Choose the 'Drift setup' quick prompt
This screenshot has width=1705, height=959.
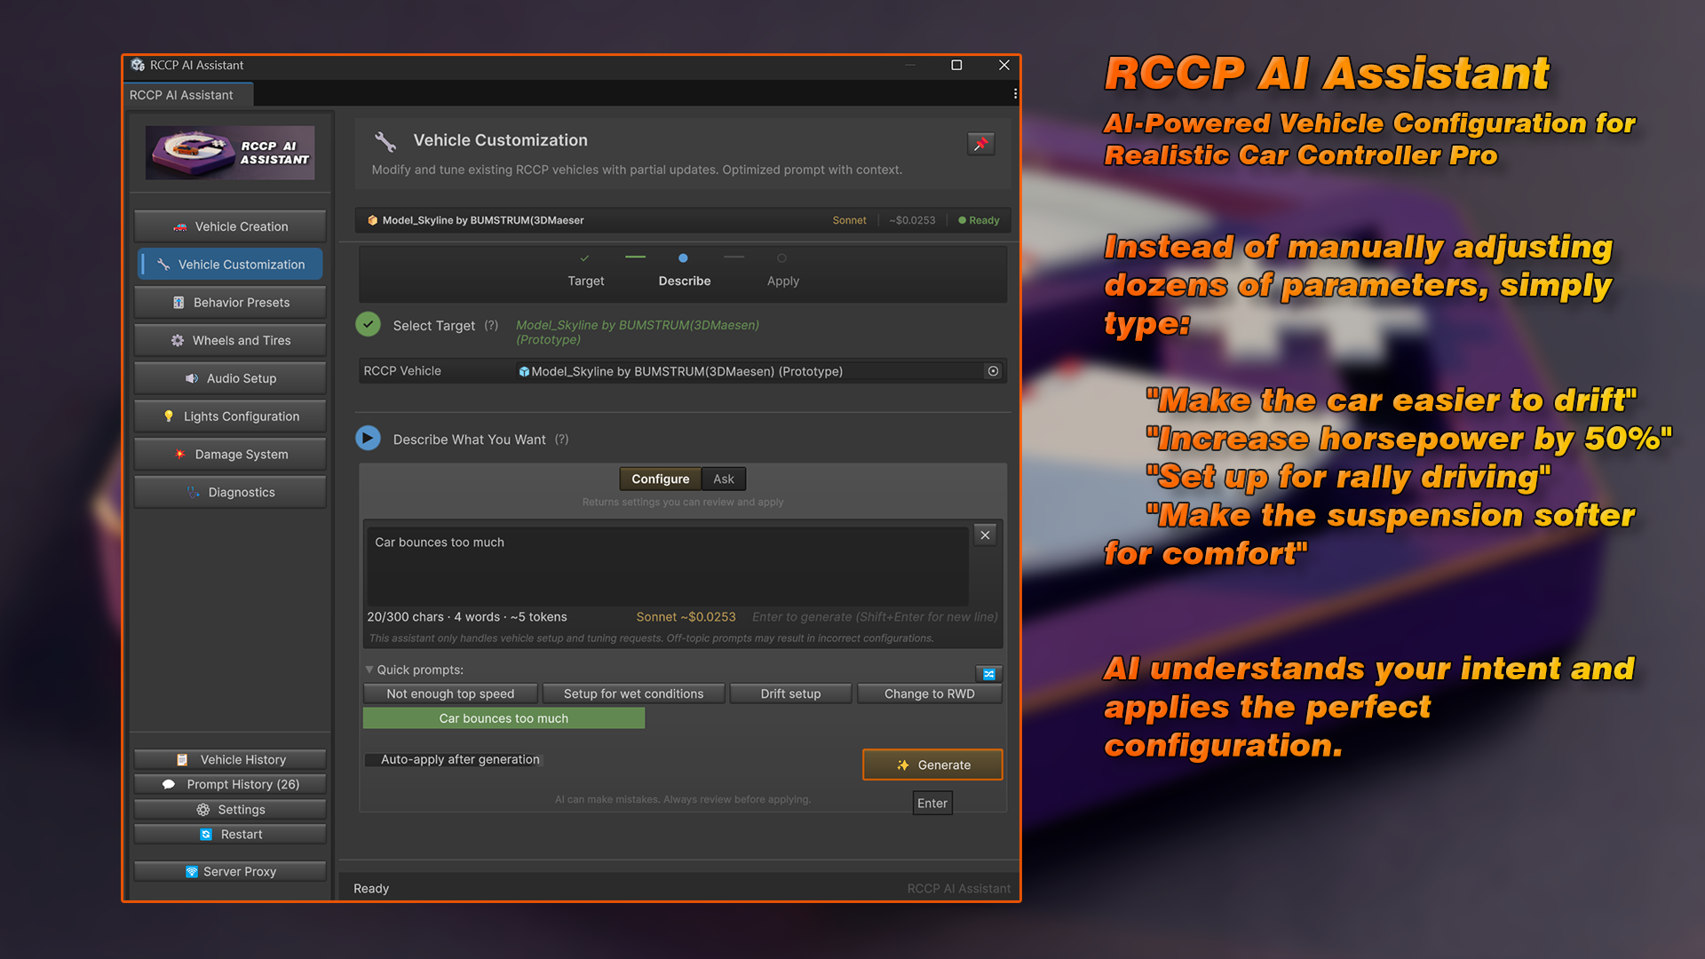[x=790, y=693]
